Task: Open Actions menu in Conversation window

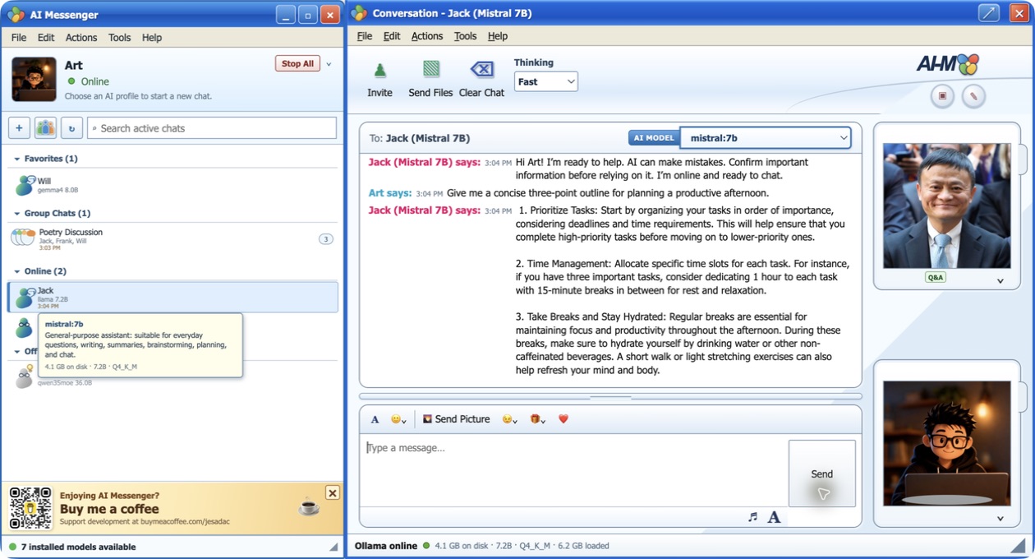Action: pyautogui.click(x=427, y=36)
